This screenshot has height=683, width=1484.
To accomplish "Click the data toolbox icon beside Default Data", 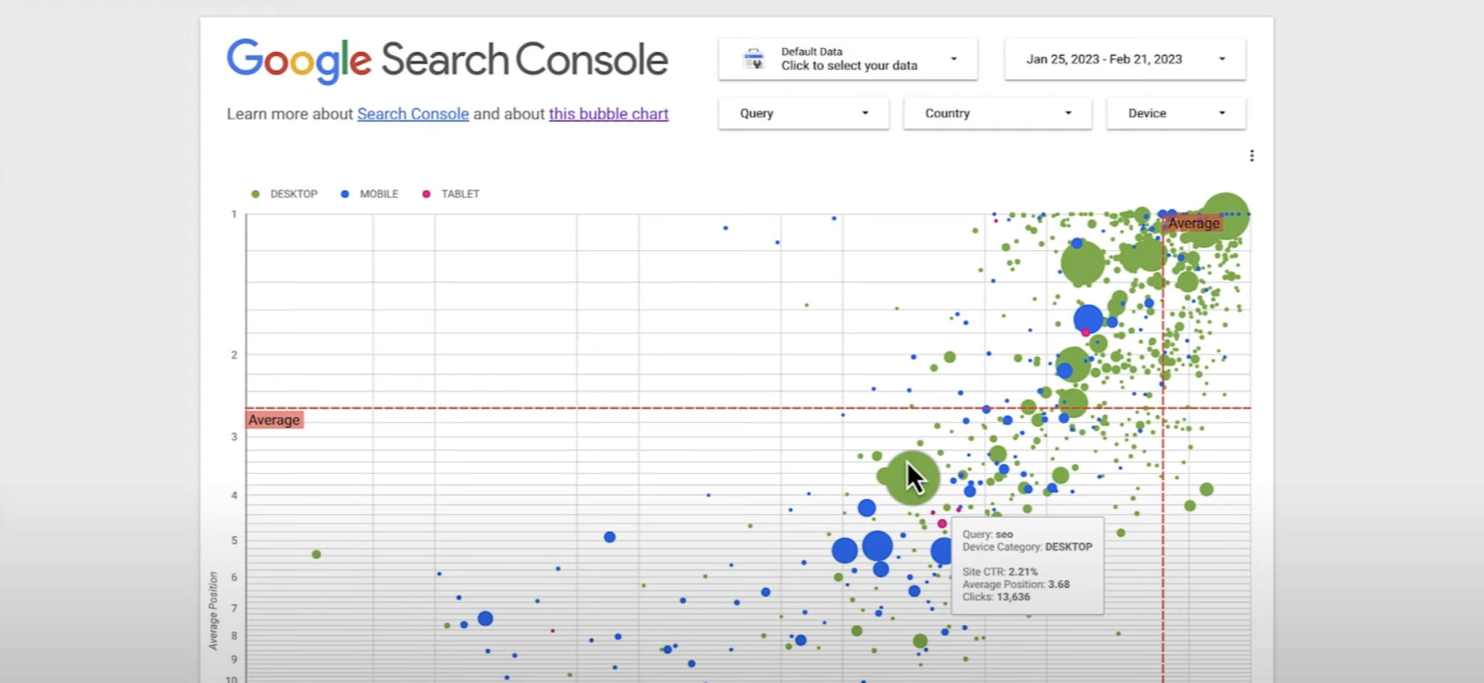I will 752,59.
